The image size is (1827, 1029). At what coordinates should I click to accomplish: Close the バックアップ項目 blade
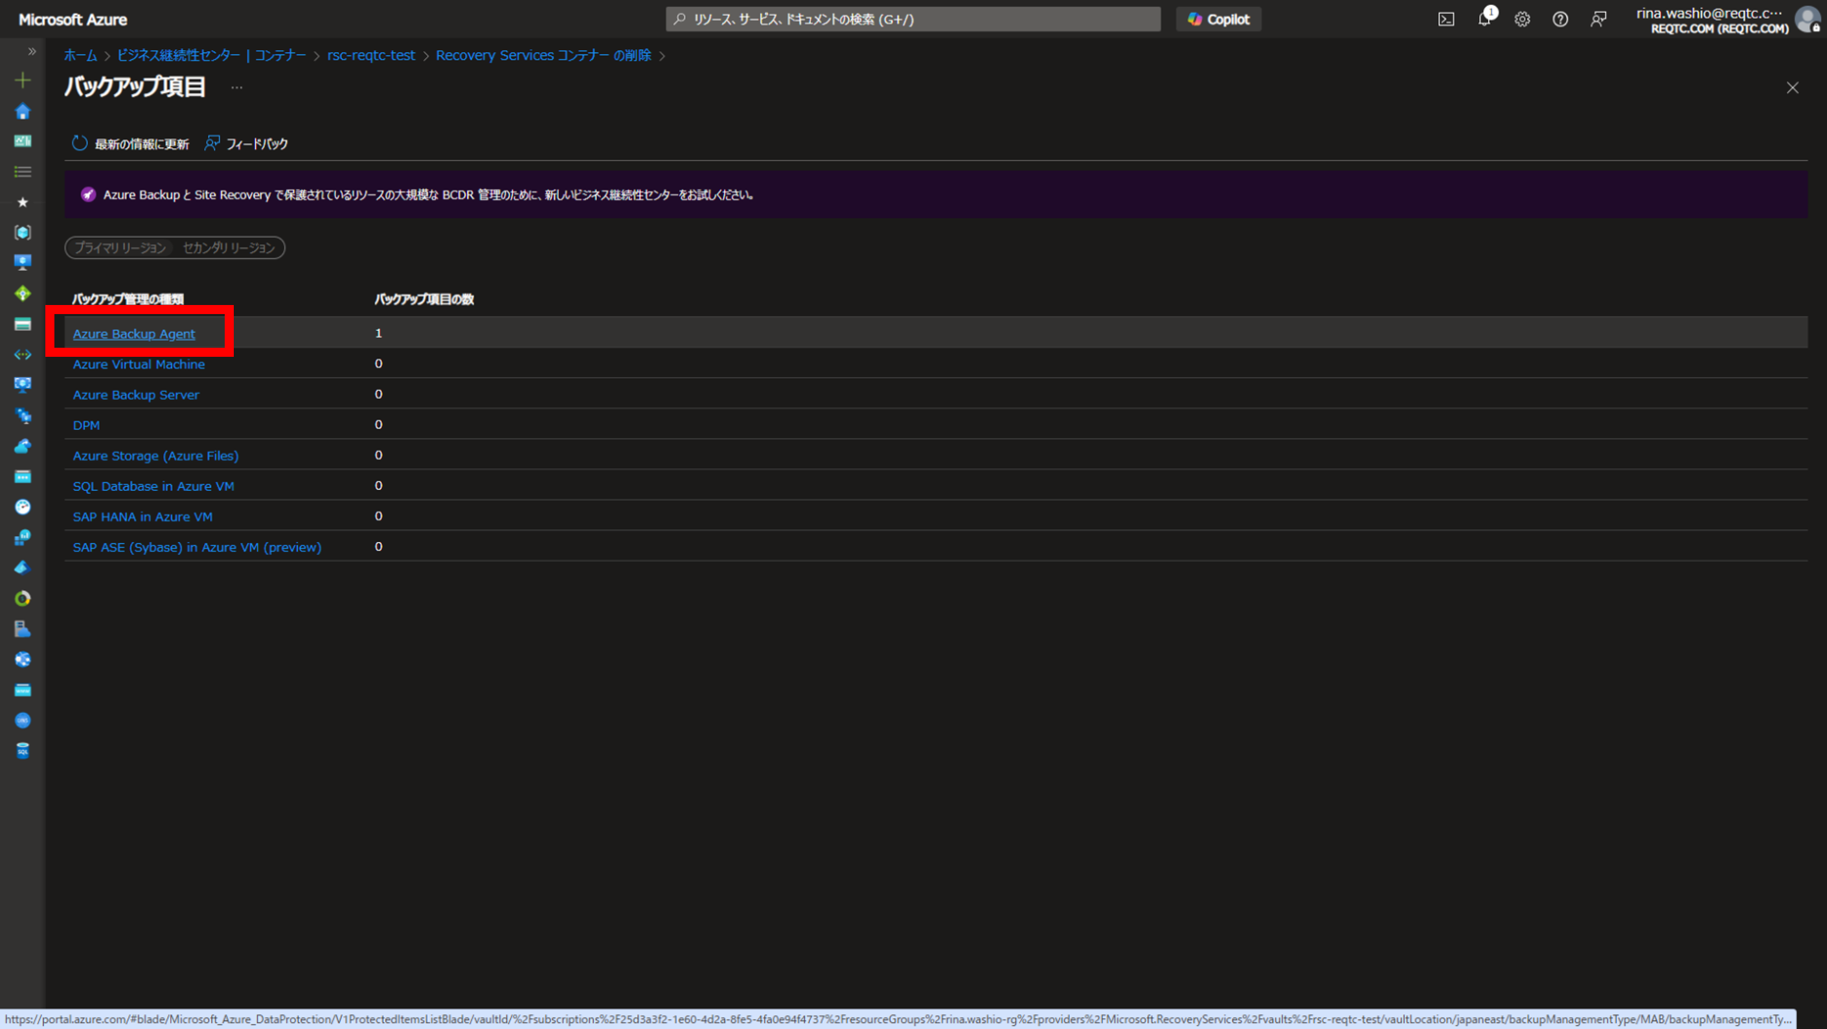[1792, 88]
